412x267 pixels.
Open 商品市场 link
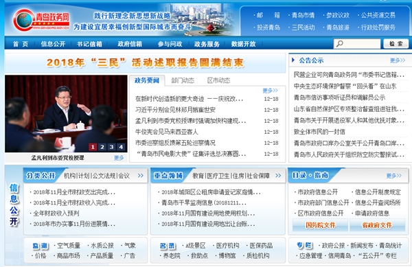coord(68,256)
